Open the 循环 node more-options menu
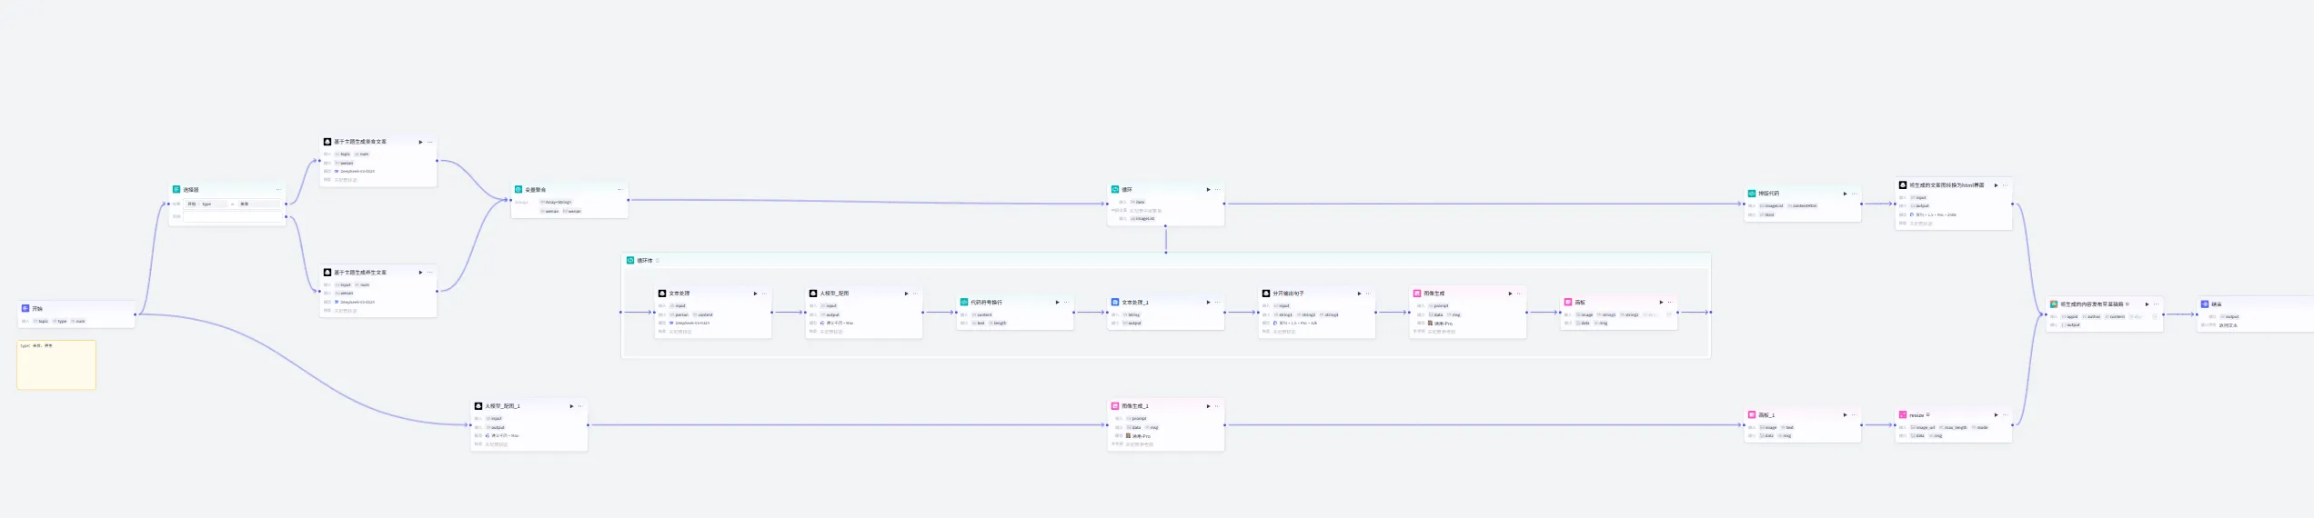Viewport: 2314px width, 518px height. coord(1217,189)
